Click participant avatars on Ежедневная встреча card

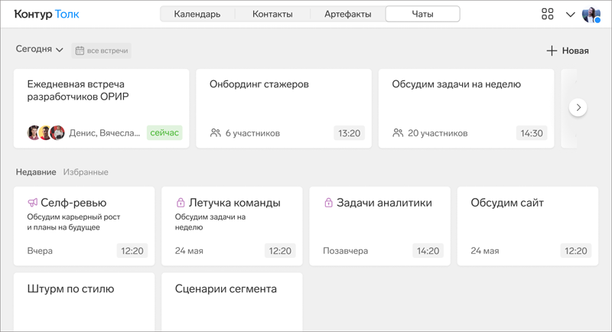46,133
